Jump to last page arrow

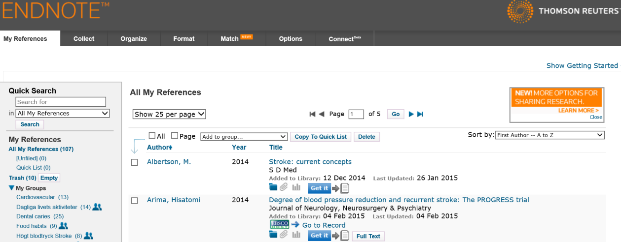420,114
